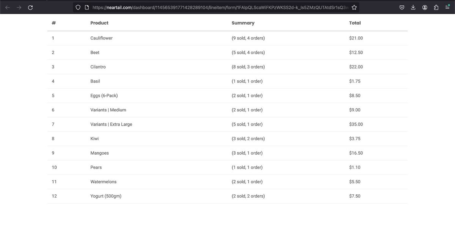
Task: Open the Save to Pocket icon
Action: tap(402, 7)
